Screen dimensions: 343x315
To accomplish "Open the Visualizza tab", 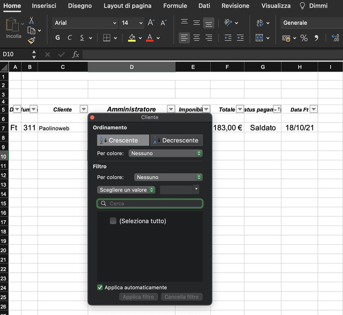I will coord(276,6).
